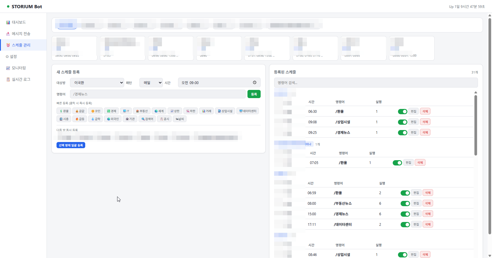492x258 pixels.
Task: Disable the 06:30 /환율 schedule toggle
Action: 402,112
